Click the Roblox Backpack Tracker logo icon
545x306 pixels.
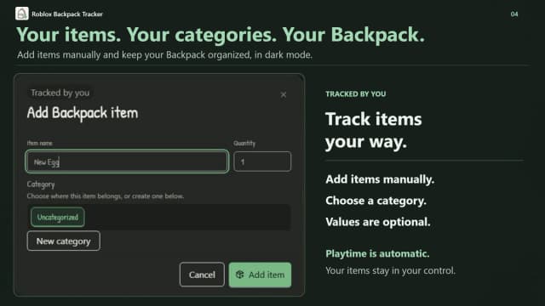click(x=21, y=14)
